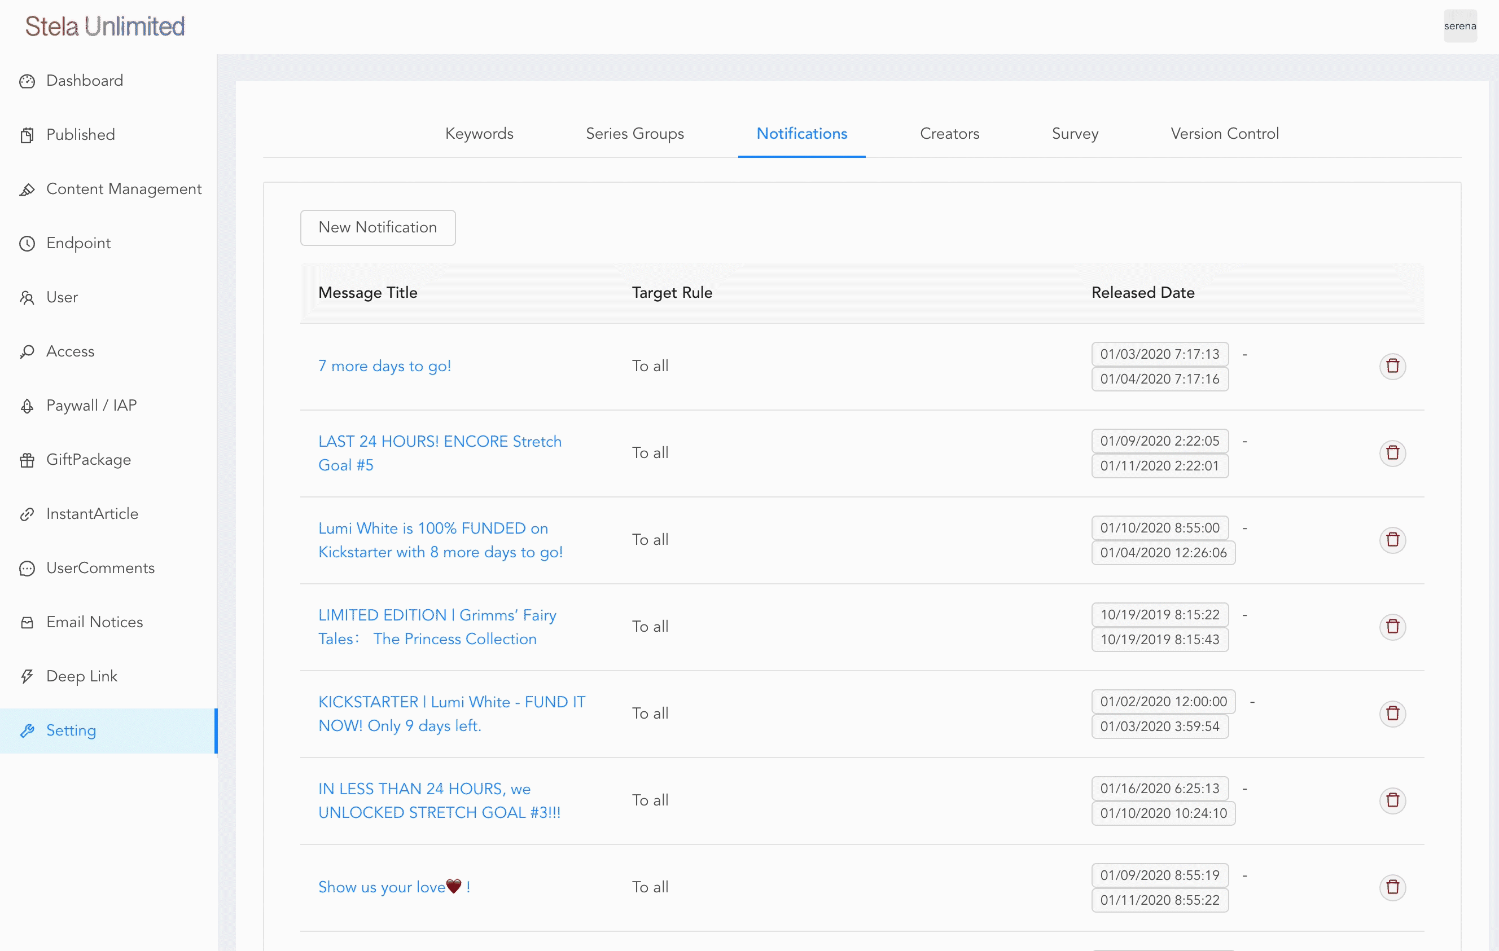Click the Deep Link lightning icon
This screenshot has height=951, width=1499.
[27, 676]
